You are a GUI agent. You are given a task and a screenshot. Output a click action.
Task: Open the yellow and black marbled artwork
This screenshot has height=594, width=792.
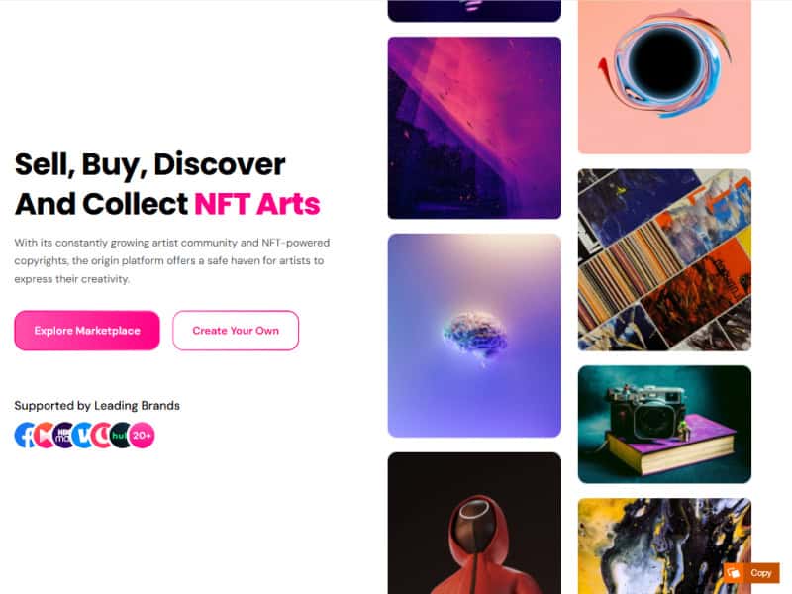[x=664, y=546]
